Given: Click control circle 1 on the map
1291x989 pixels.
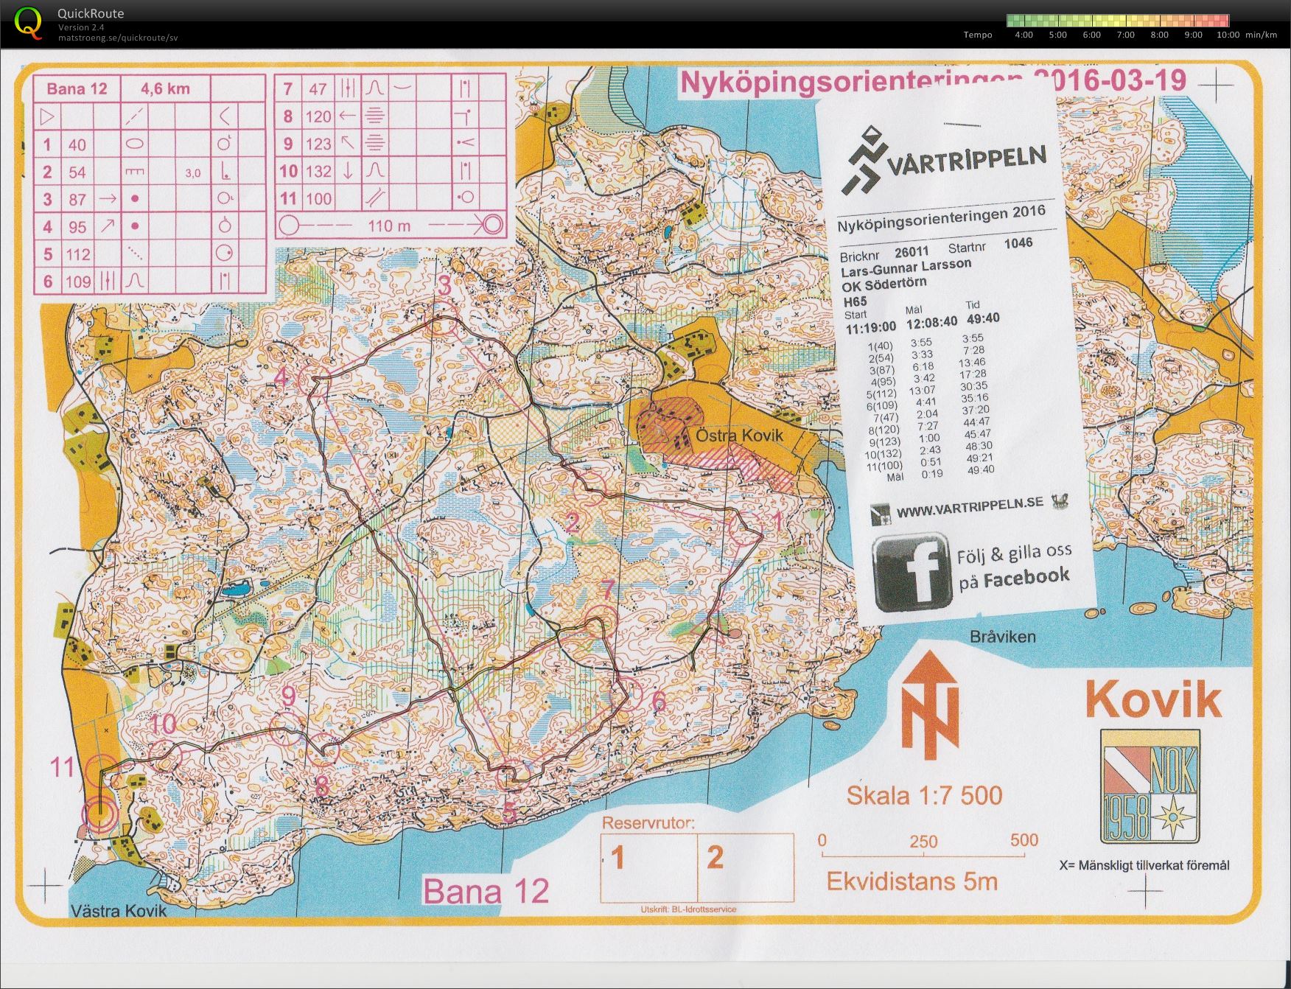Looking at the screenshot, I should (746, 528).
